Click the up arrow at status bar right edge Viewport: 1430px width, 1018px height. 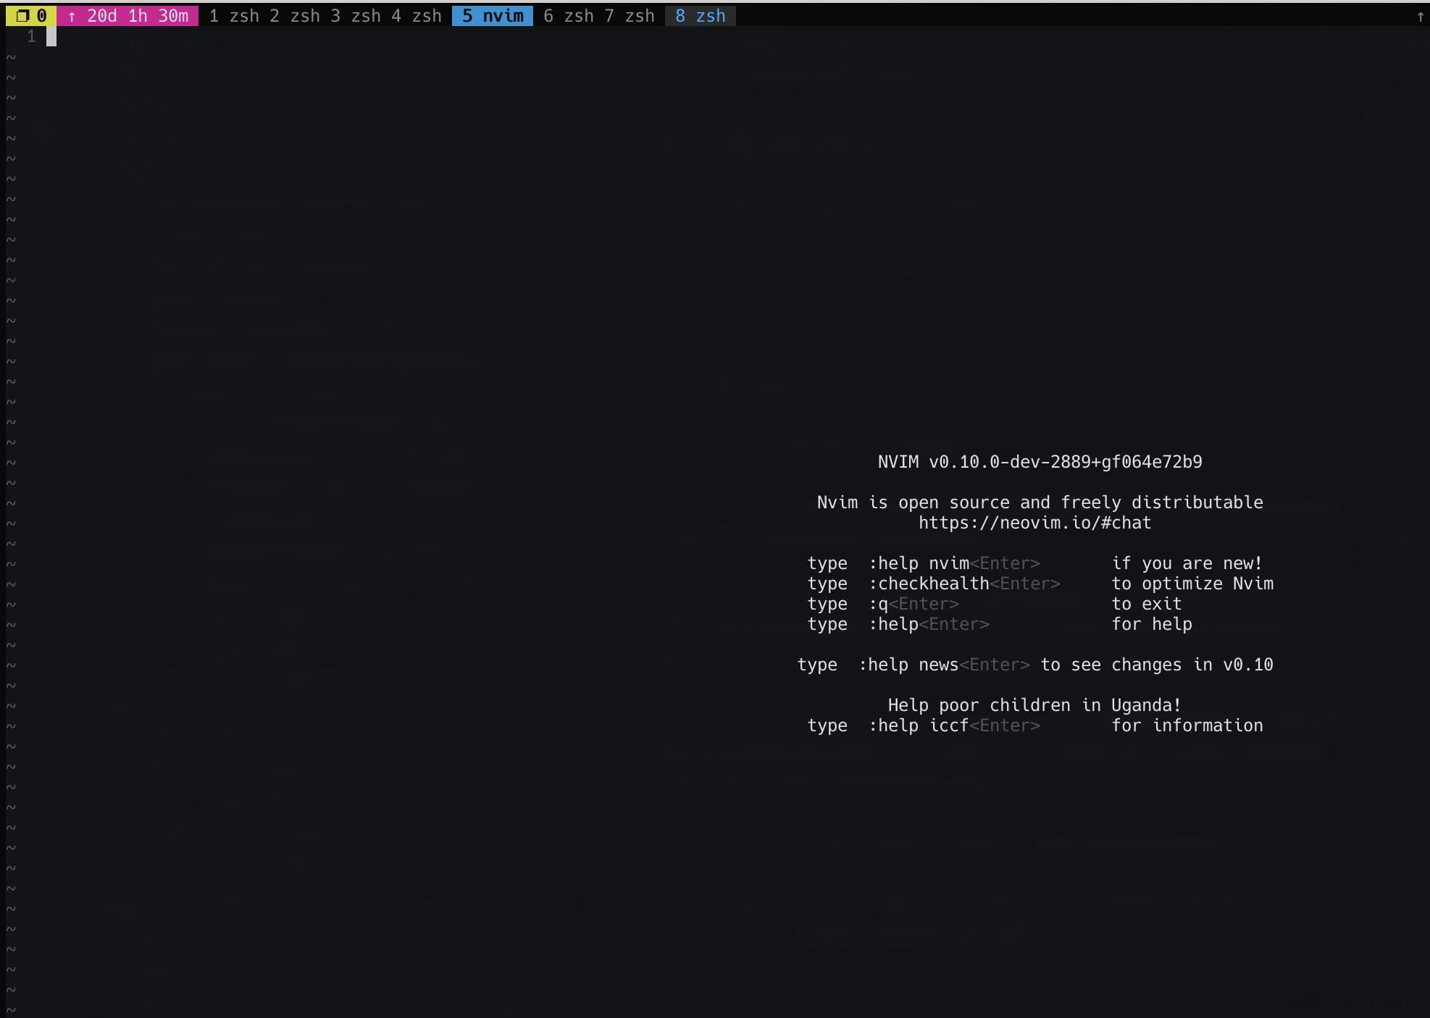point(1420,17)
